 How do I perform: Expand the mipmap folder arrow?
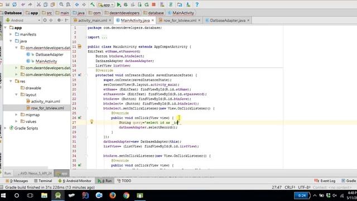point(16,114)
